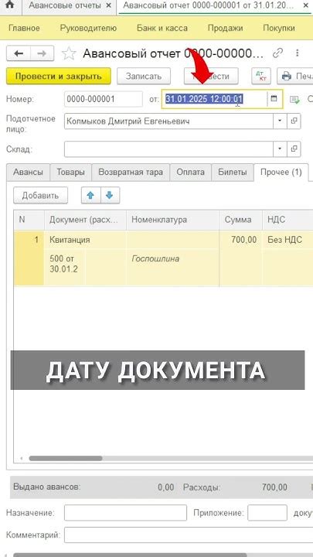Select the Квитанция cell

click(x=85, y=240)
